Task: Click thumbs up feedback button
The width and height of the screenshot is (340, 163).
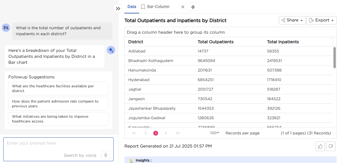Action: (x=320, y=146)
